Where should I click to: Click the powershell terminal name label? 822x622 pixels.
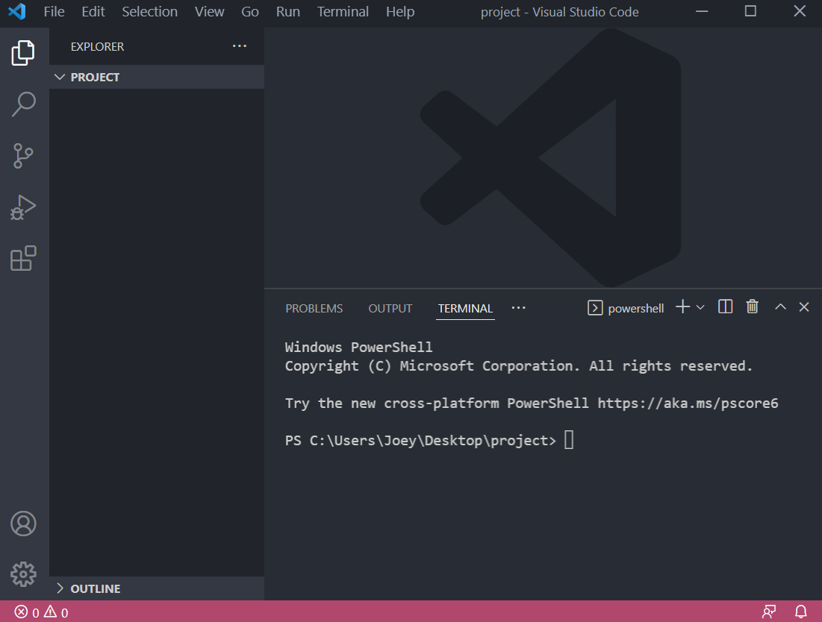tap(636, 308)
